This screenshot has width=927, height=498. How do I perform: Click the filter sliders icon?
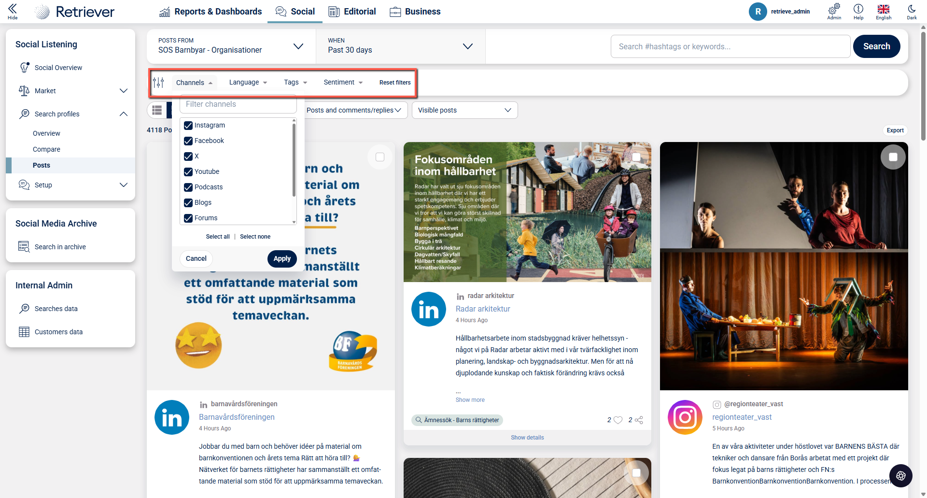point(158,83)
